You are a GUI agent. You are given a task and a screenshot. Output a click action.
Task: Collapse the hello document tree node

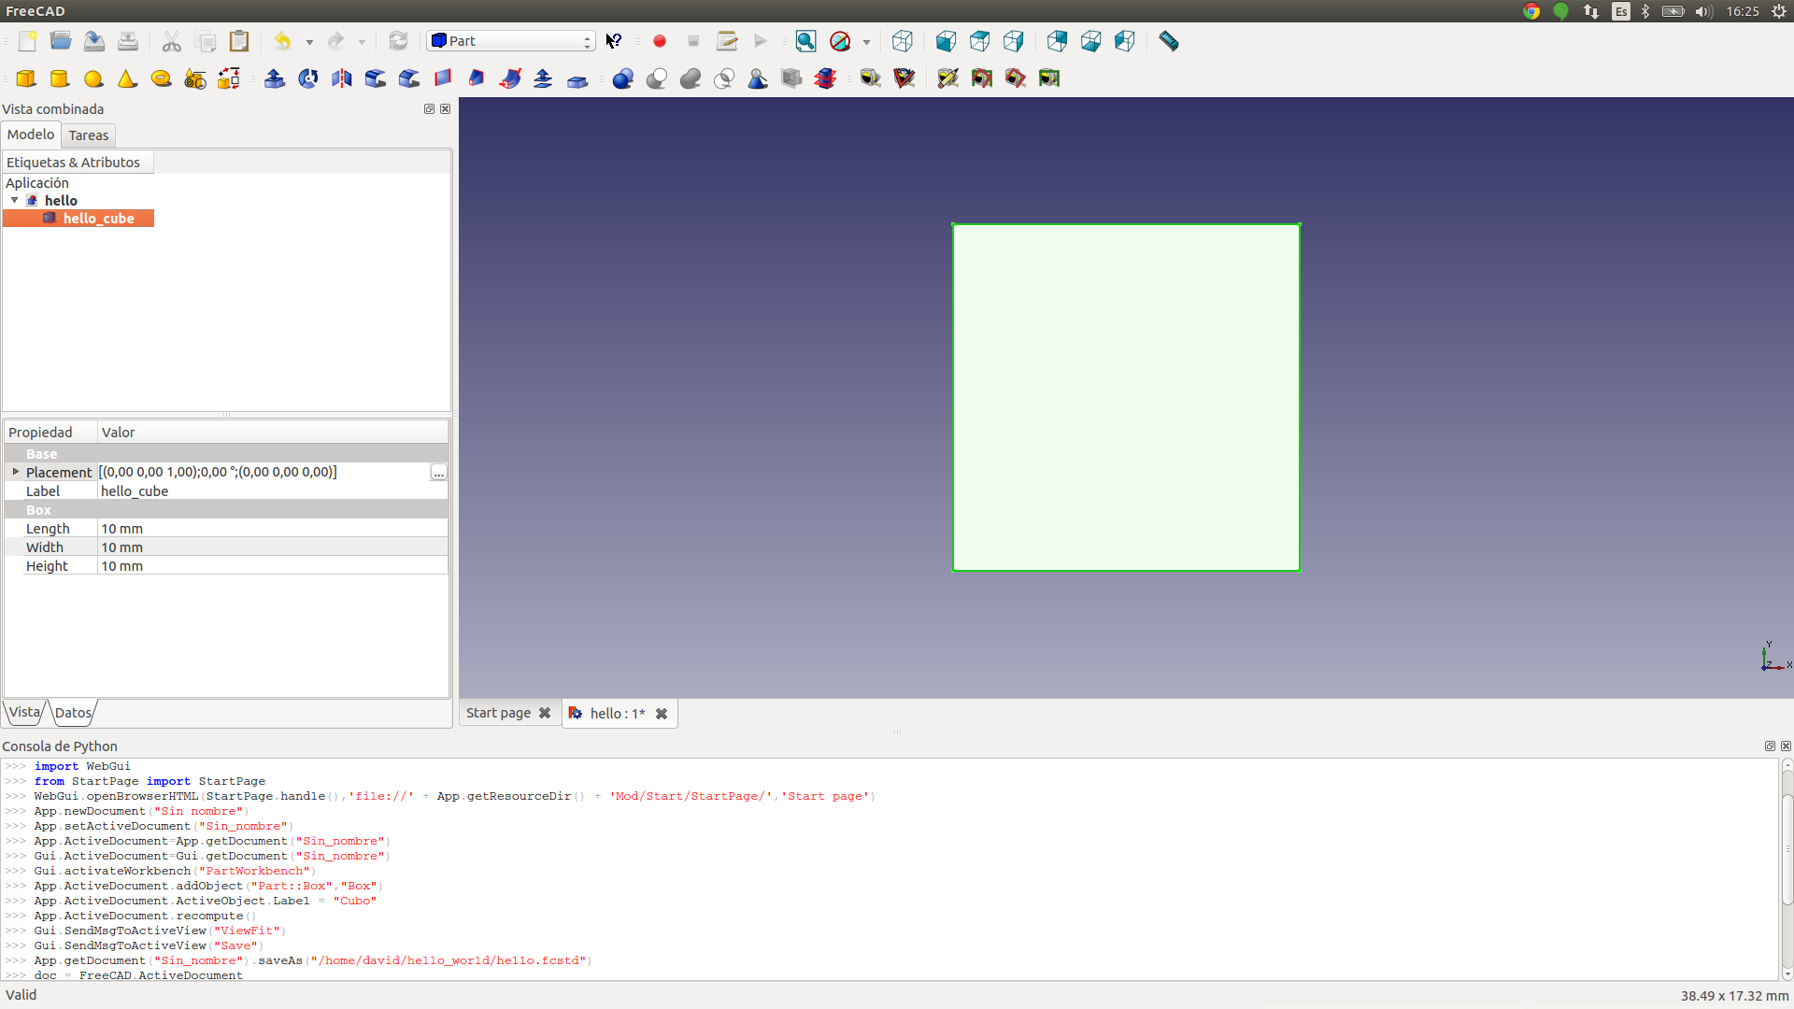(x=14, y=201)
